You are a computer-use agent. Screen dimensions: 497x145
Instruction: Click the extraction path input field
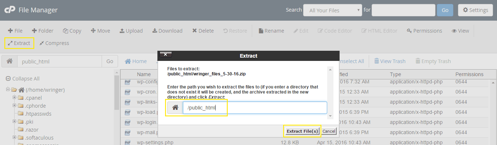click(x=255, y=108)
